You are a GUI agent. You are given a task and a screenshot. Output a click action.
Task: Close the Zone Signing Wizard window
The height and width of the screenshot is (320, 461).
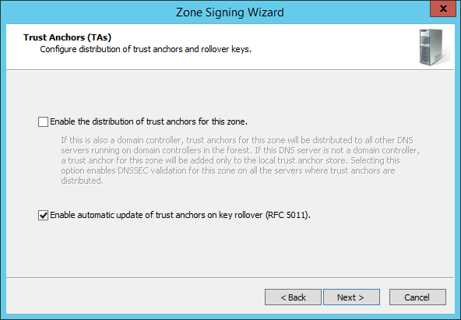[x=443, y=9]
